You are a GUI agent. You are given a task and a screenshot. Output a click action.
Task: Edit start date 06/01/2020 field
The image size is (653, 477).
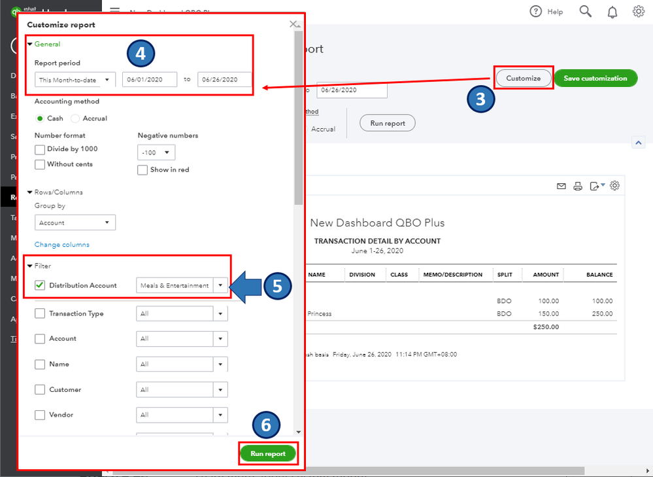tap(150, 80)
